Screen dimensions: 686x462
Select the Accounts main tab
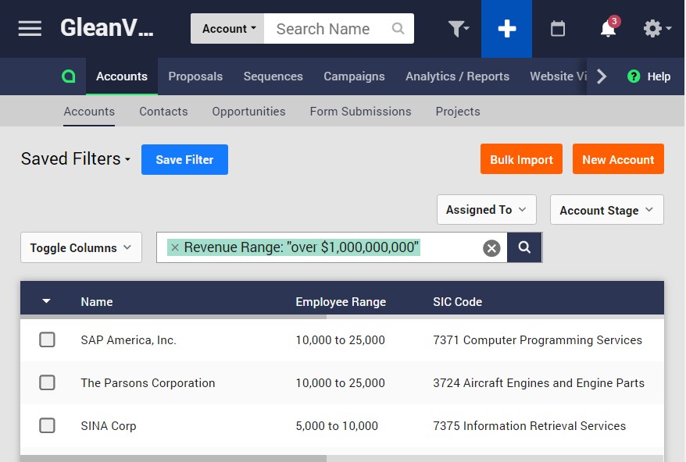click(x=122, y=76)
